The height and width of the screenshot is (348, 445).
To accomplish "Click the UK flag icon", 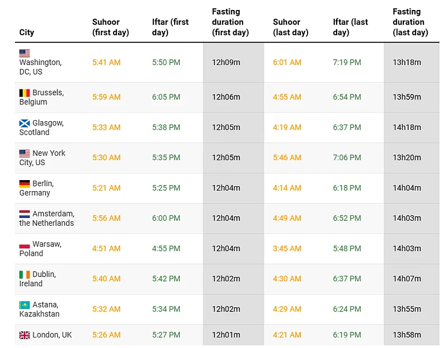I will [x=24, y=335].
